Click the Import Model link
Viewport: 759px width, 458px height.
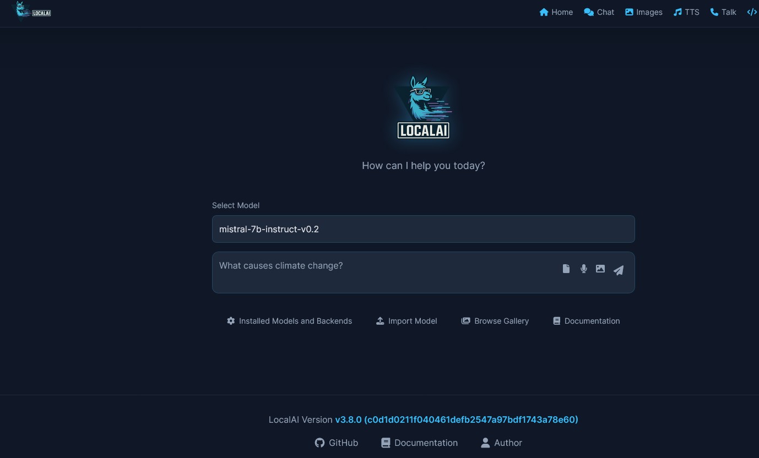406,321
